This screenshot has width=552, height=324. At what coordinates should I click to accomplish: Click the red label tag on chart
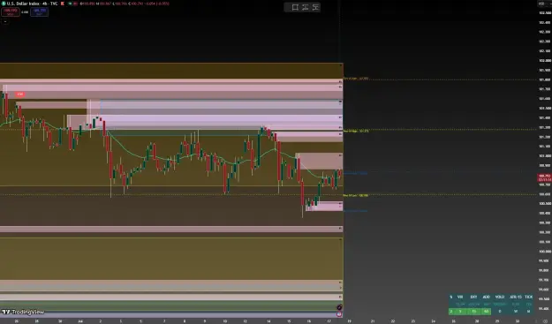pyautogui.click(x=19, y=94)
